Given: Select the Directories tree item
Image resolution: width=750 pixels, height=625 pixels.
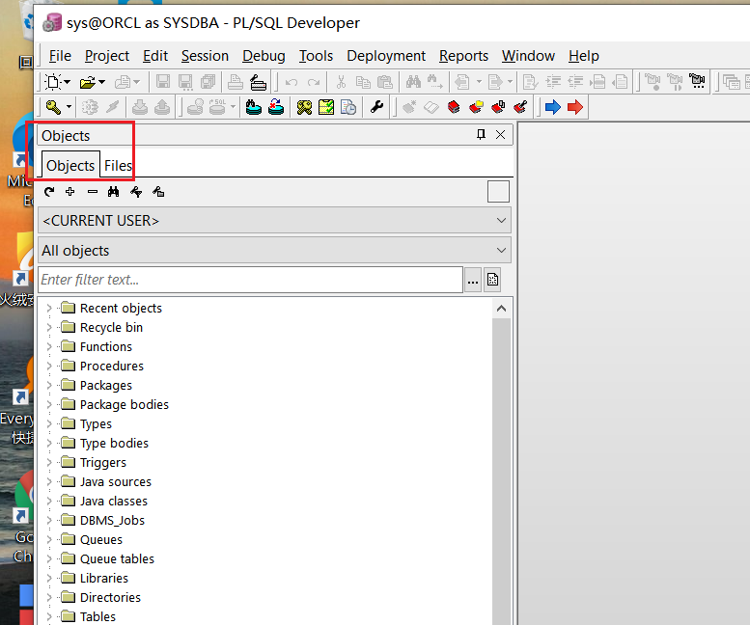Looking at the screenshot, I should (x=110, y=597).
